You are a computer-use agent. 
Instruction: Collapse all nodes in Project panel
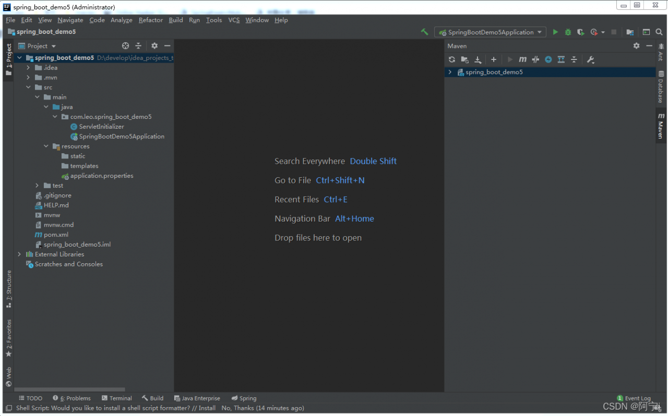(138, 46)
